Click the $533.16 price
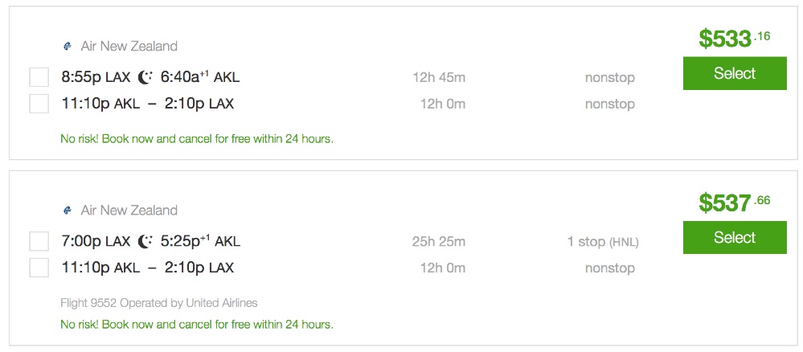Viewport: 803px width, 352px height. pyautogui.click(x=734, y=39)
